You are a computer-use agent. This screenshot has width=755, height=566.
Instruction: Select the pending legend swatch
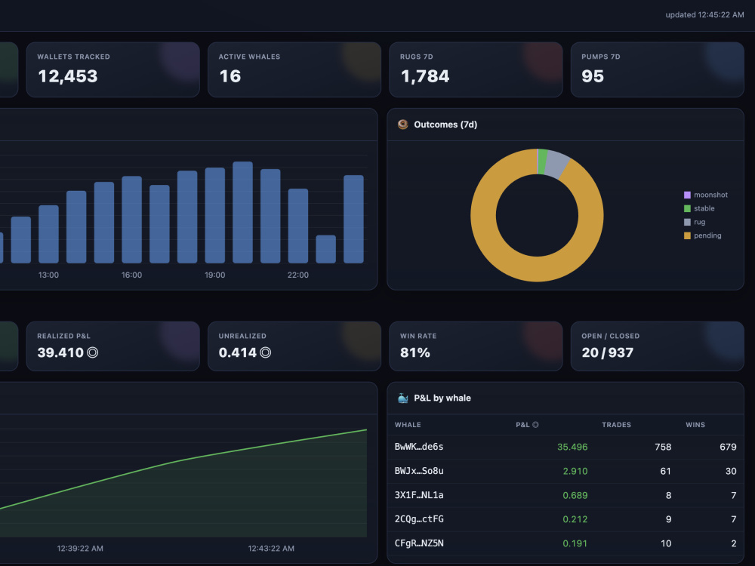point(687,235)
